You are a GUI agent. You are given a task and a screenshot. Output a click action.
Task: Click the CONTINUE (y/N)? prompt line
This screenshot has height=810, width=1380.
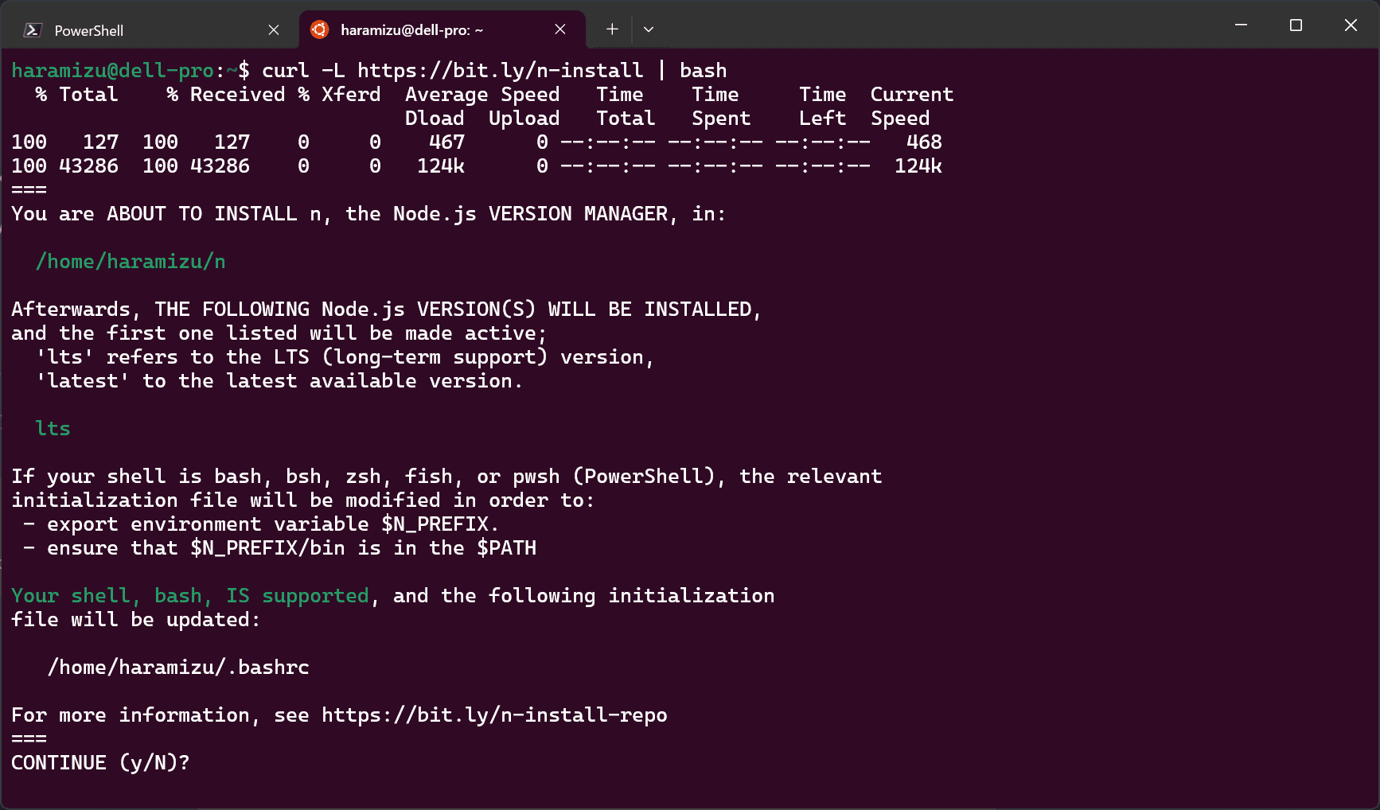coord(100,763)
